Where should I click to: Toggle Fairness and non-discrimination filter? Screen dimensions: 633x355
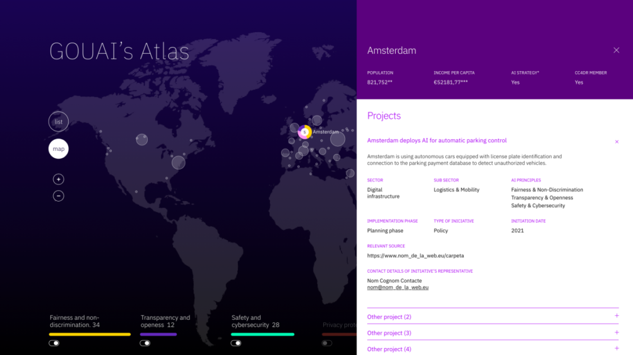tap(54, 343)
